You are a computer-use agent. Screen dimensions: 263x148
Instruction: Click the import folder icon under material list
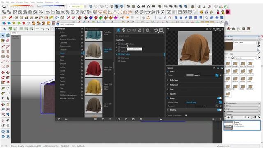[126, 119]
